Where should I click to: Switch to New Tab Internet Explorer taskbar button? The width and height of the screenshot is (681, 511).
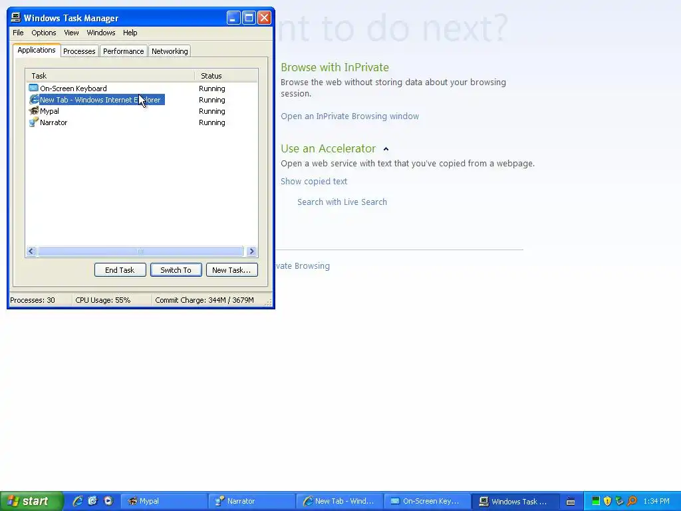[340, 501]
